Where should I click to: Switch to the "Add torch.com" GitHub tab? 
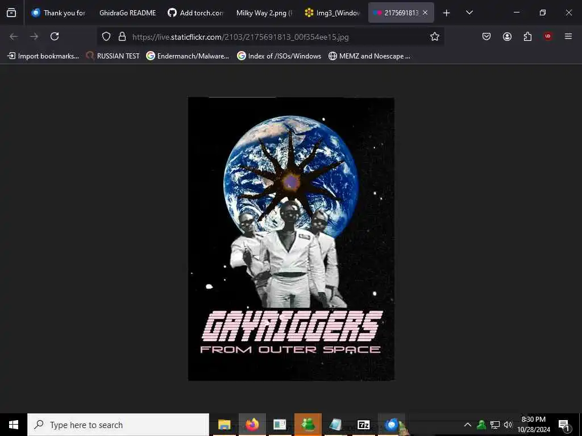coord(196,12)
